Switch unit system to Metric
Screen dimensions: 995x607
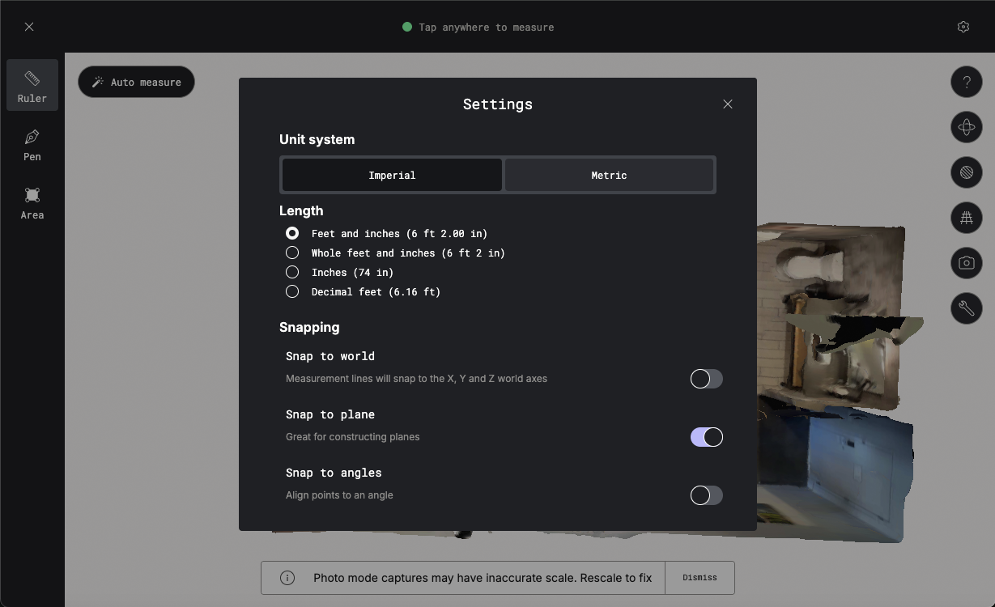pyautogui.click(x=609, y=175)
